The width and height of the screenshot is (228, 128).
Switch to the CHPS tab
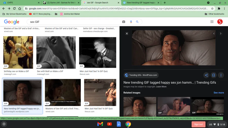coord(20,3)
